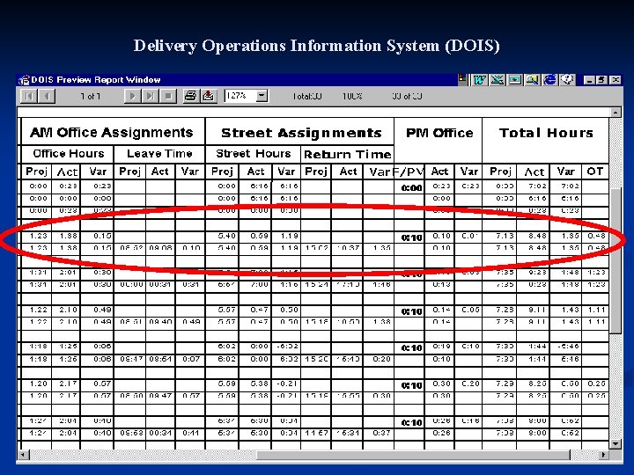Click the Street Assignments header
634x475 pixels.
point(301,133)
